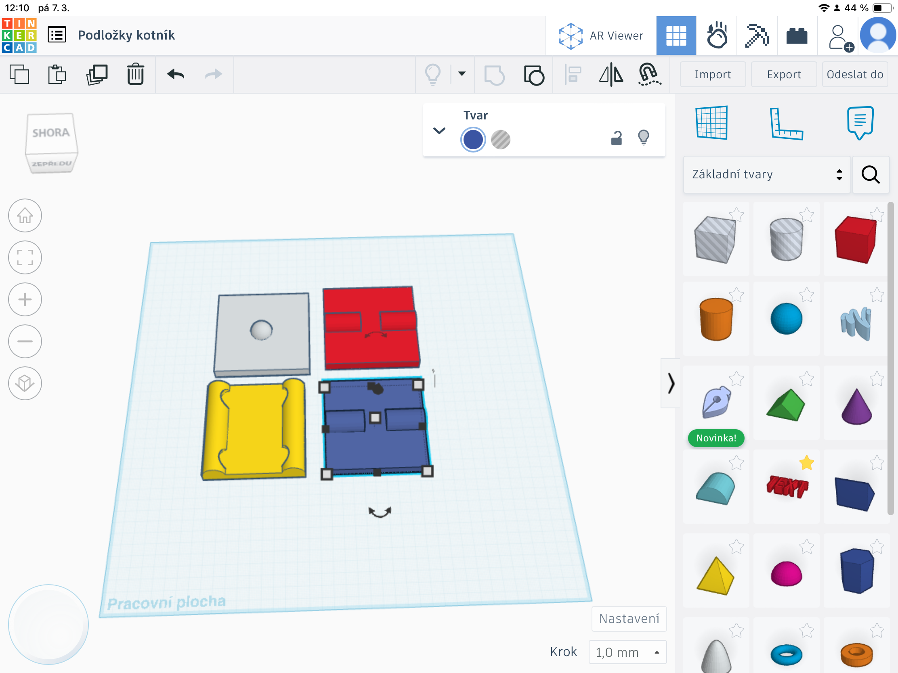The height and width of the screenshot is (673, 898).
Task: Select the Workplane tool in the right panel
Action: pos(712,123)
